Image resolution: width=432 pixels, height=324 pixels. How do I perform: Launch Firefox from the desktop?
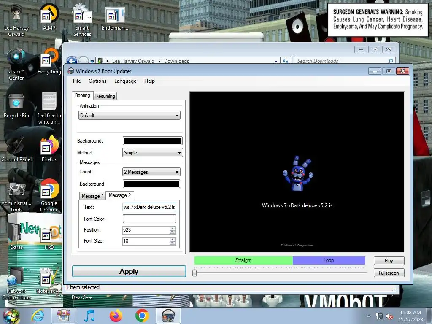49,149
